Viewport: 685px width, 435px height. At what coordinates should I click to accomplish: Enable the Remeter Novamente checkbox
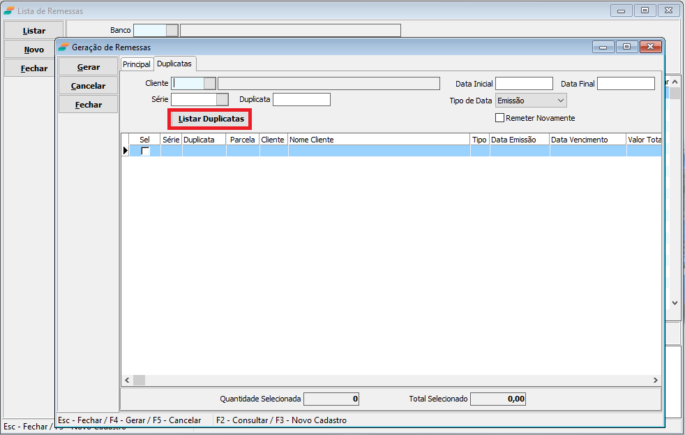click(499, 118)
